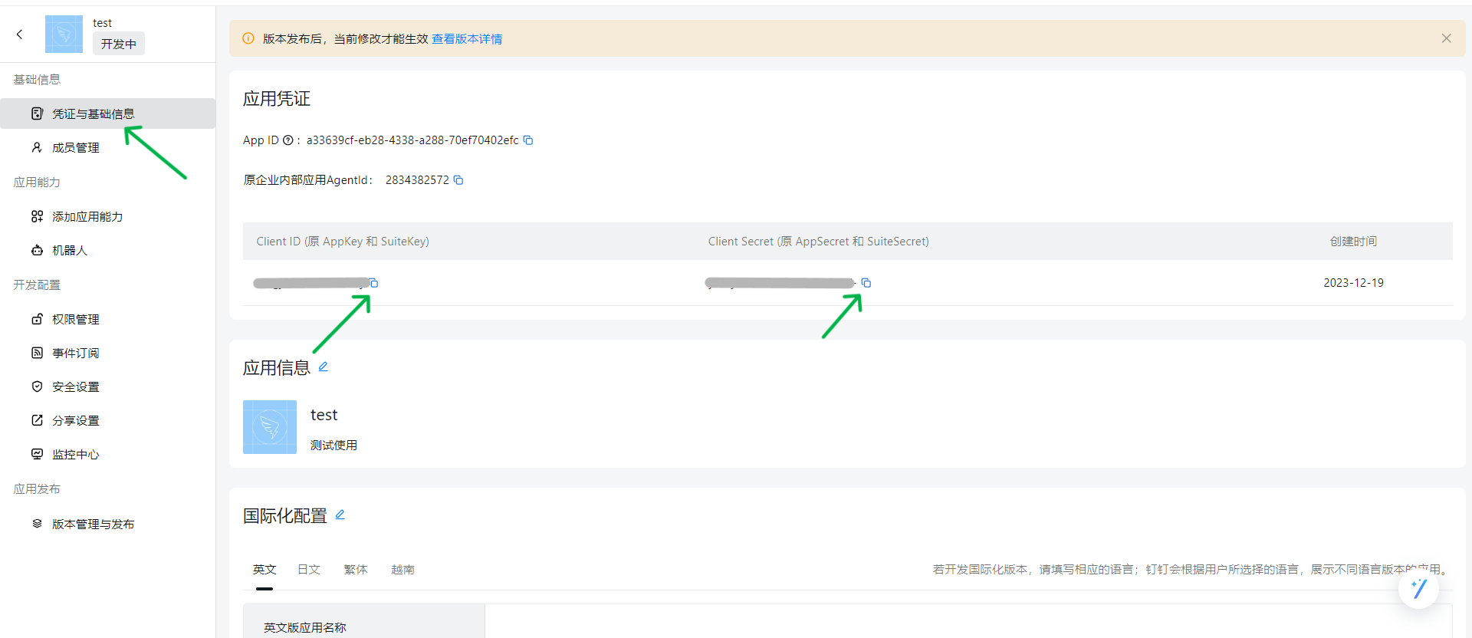Edit the 应用信息 section
The height and width of the screenshot is (638, 1472).
pos(324,367)
